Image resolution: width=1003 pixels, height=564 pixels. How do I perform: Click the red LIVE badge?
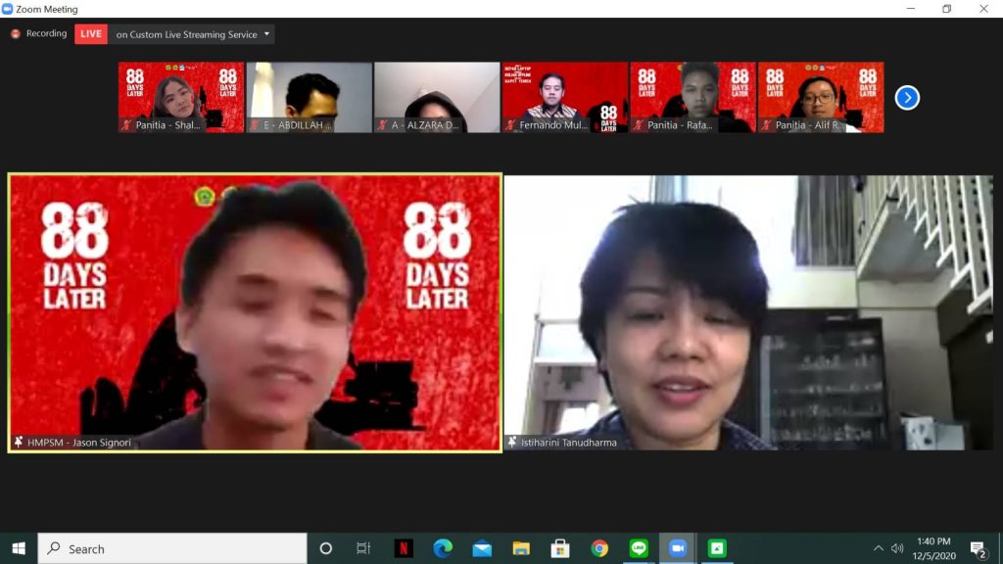pos(91,34)
